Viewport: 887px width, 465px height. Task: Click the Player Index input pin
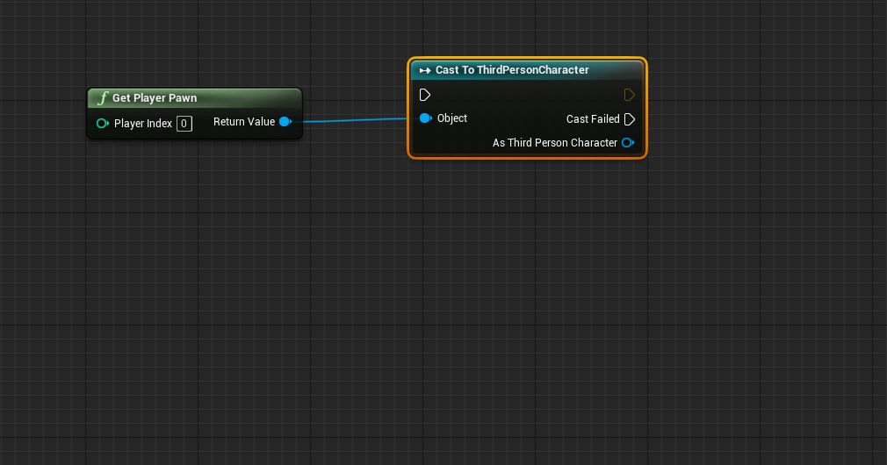pyautogui.click(x=102, y=123)
